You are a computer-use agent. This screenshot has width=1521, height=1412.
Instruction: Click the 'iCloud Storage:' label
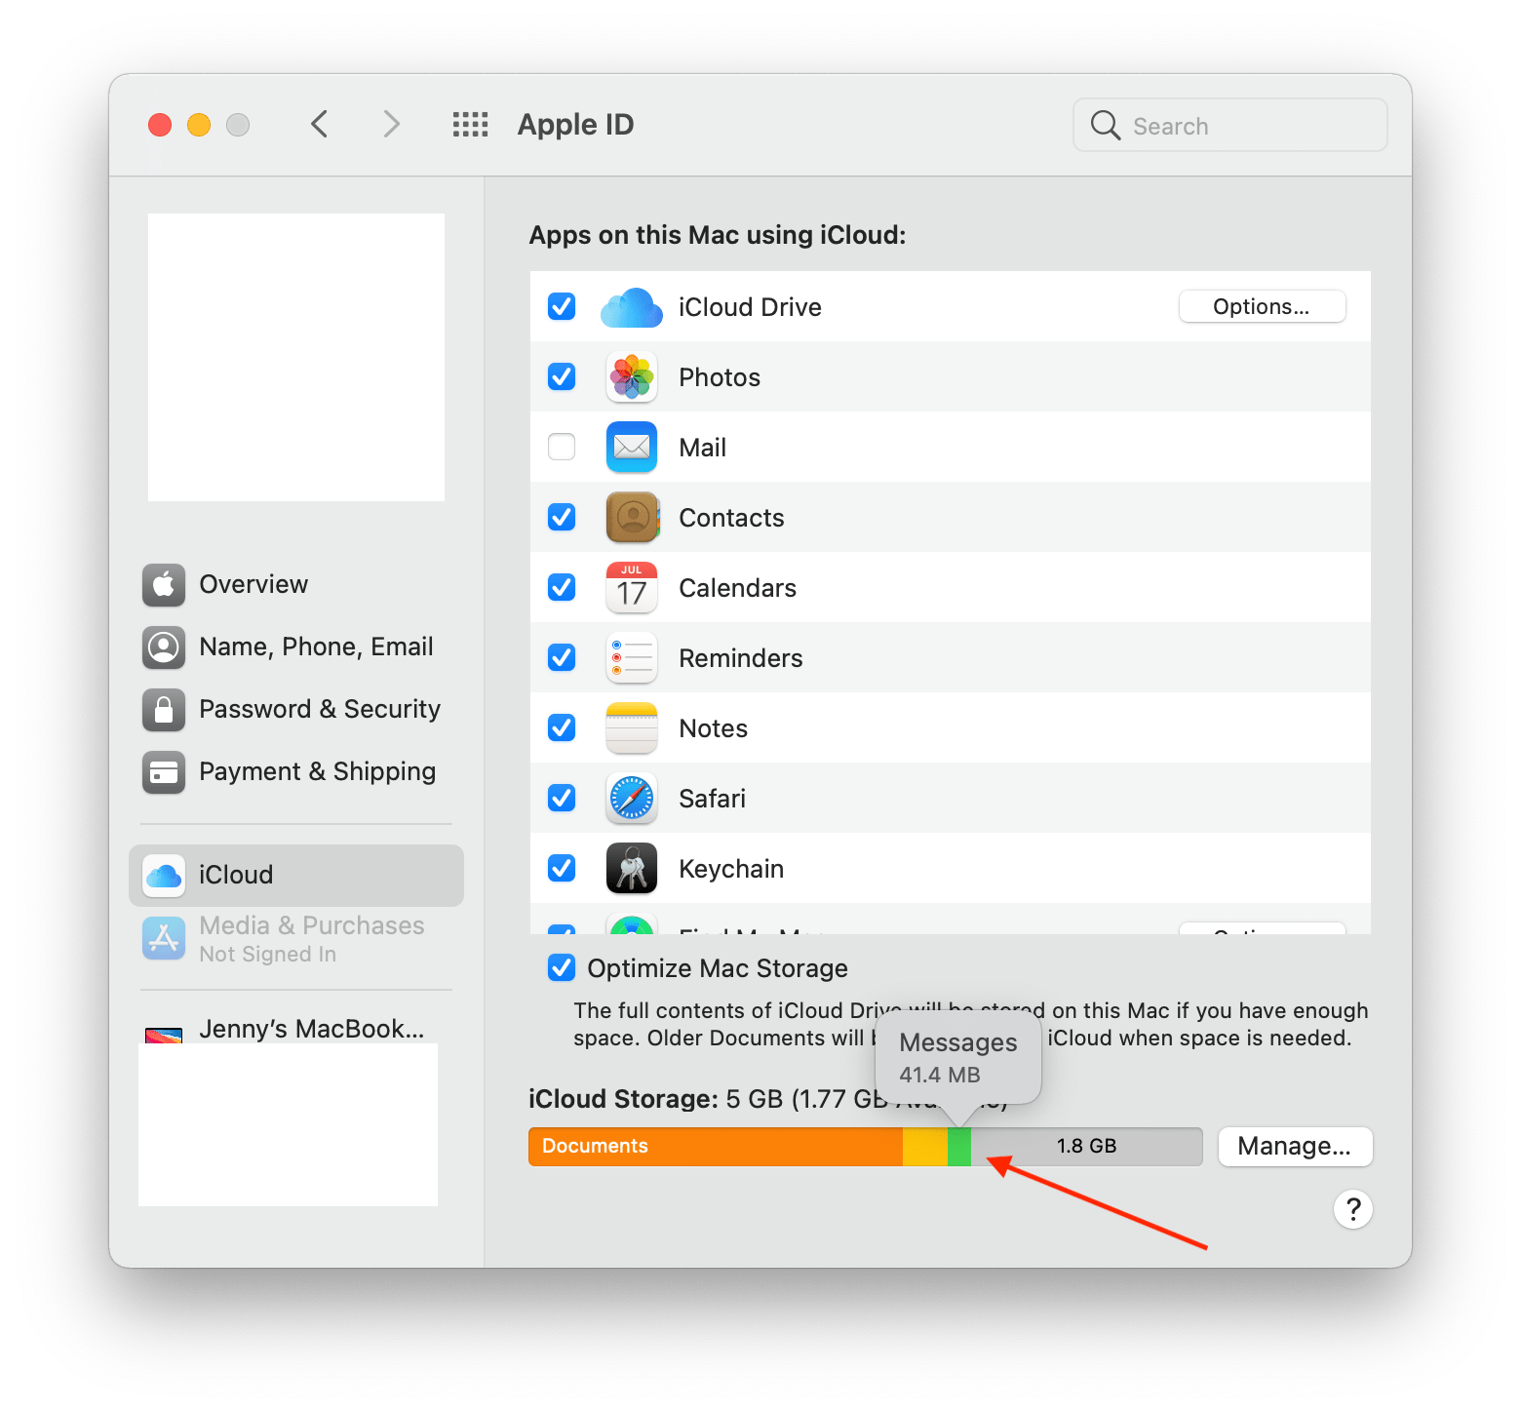tap(623, 1099)
